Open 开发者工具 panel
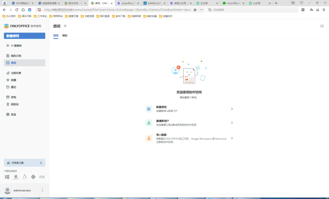 click(25, 163)
